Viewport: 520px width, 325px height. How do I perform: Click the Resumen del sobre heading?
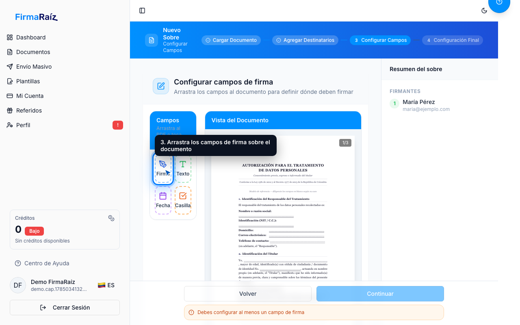(x=416, y=69)
